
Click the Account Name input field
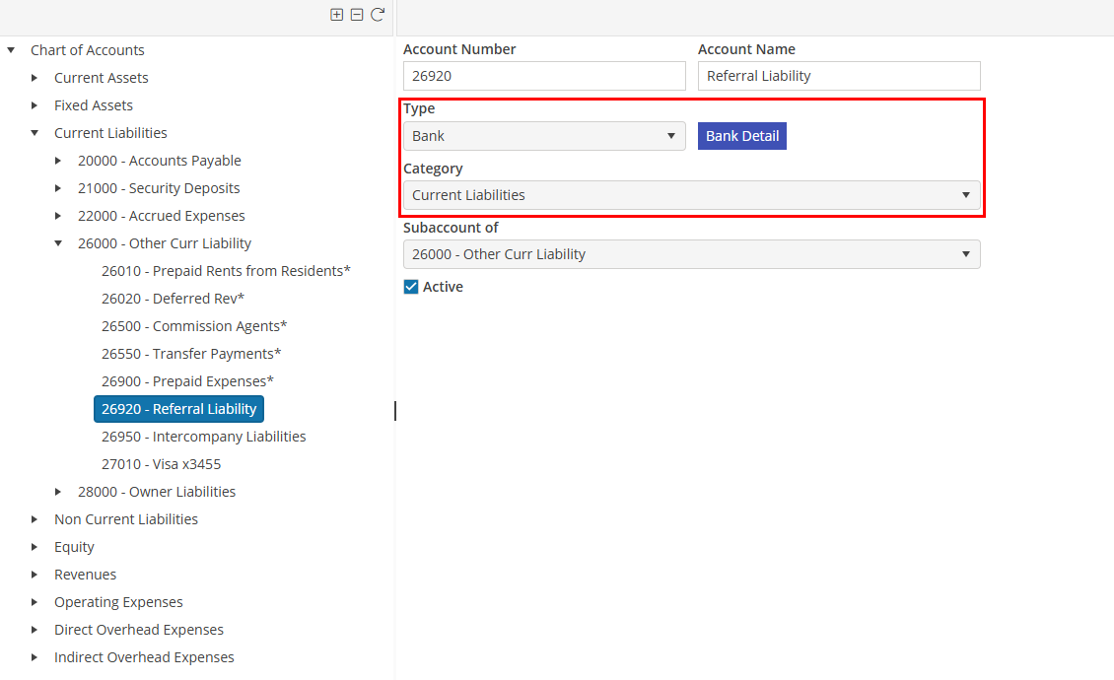pos(838,76)
